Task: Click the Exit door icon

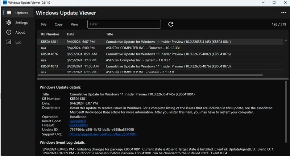Action: click(x=9, y=42)
